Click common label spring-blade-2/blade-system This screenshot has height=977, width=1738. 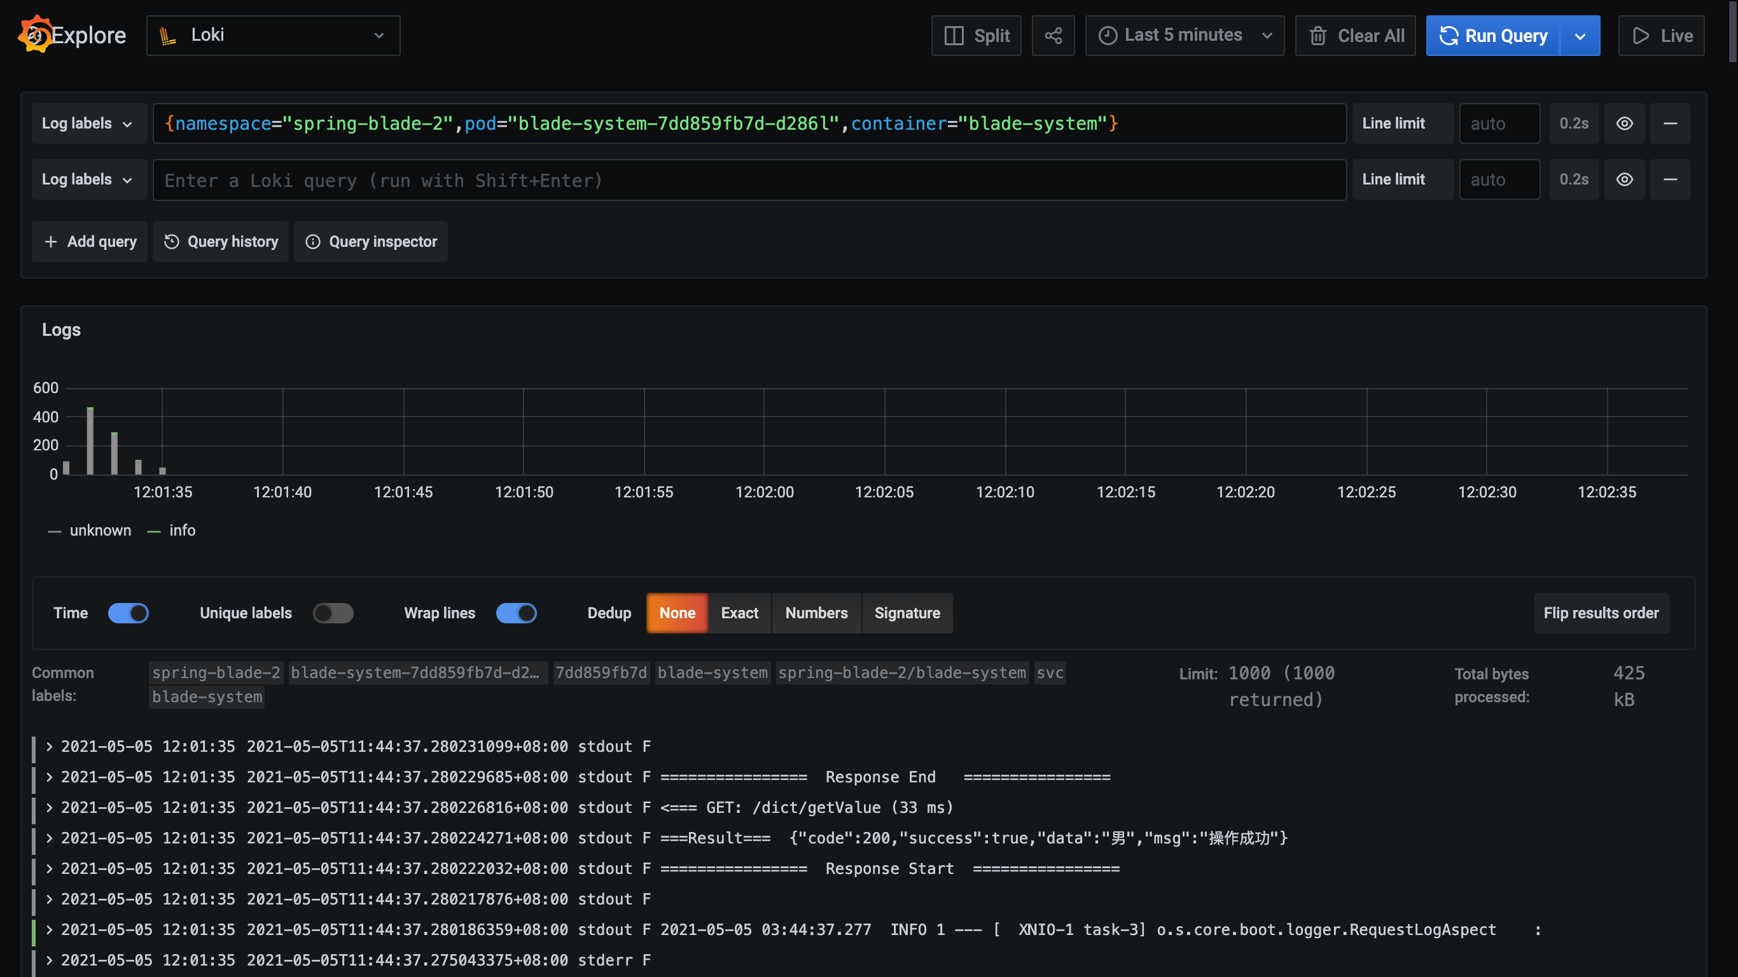tap(902, 673)
